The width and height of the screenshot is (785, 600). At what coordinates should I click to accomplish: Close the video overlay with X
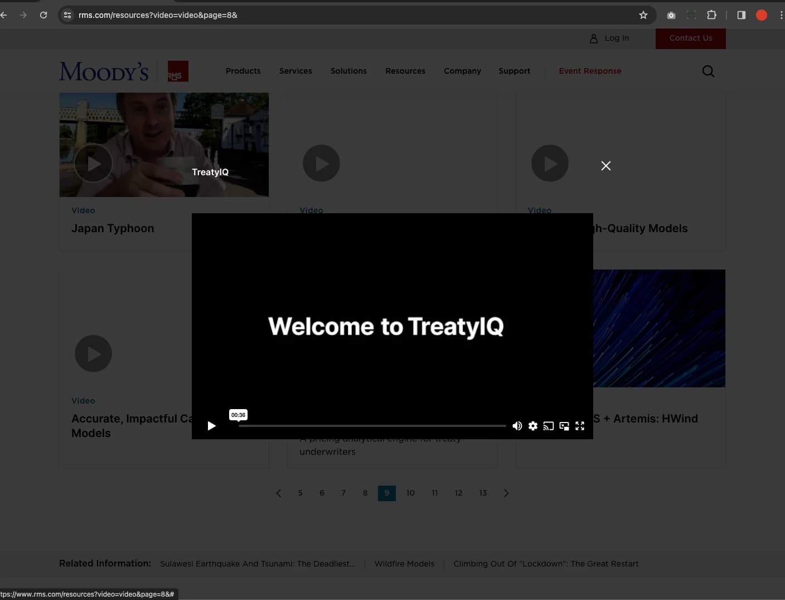[606, 166]
